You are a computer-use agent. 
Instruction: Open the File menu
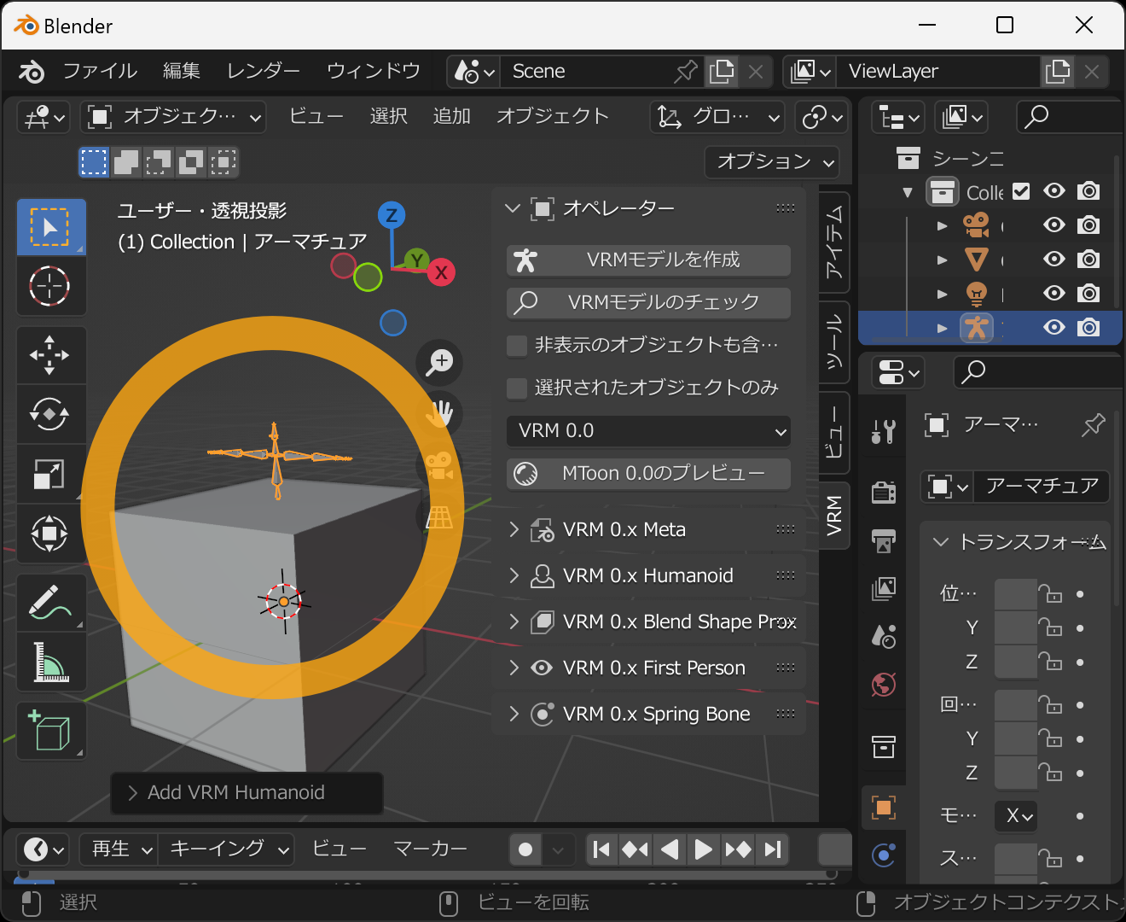pyautogui.click(x=100, y=72)
